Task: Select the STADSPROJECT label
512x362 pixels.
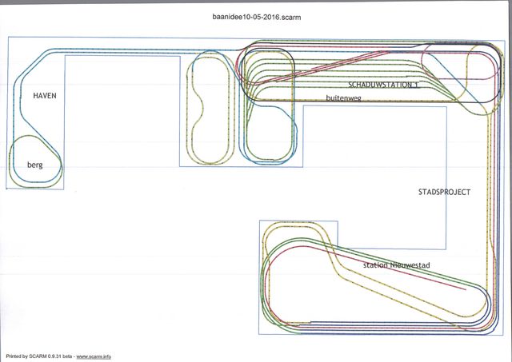Action: 445,192
